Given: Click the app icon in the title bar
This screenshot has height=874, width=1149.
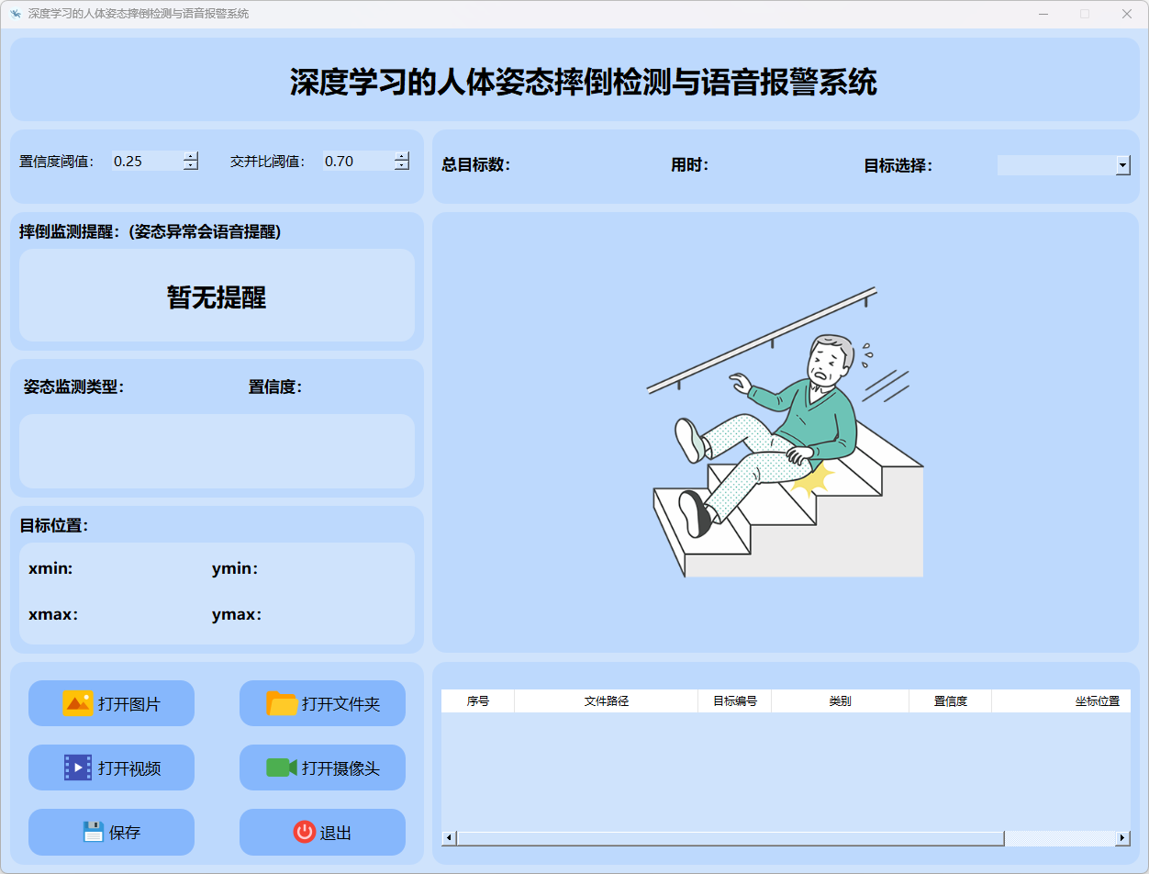Looking at the screenshot, I should pos(15,14).
